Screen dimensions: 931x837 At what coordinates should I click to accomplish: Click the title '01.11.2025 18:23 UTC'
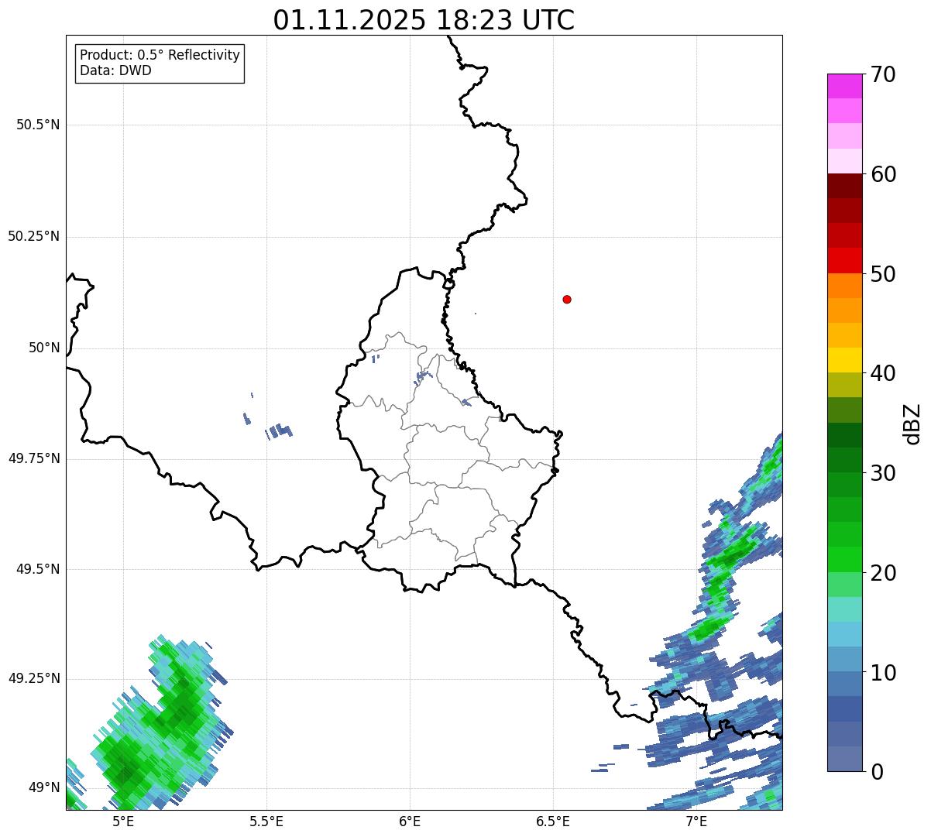click(x=424, y=19)
